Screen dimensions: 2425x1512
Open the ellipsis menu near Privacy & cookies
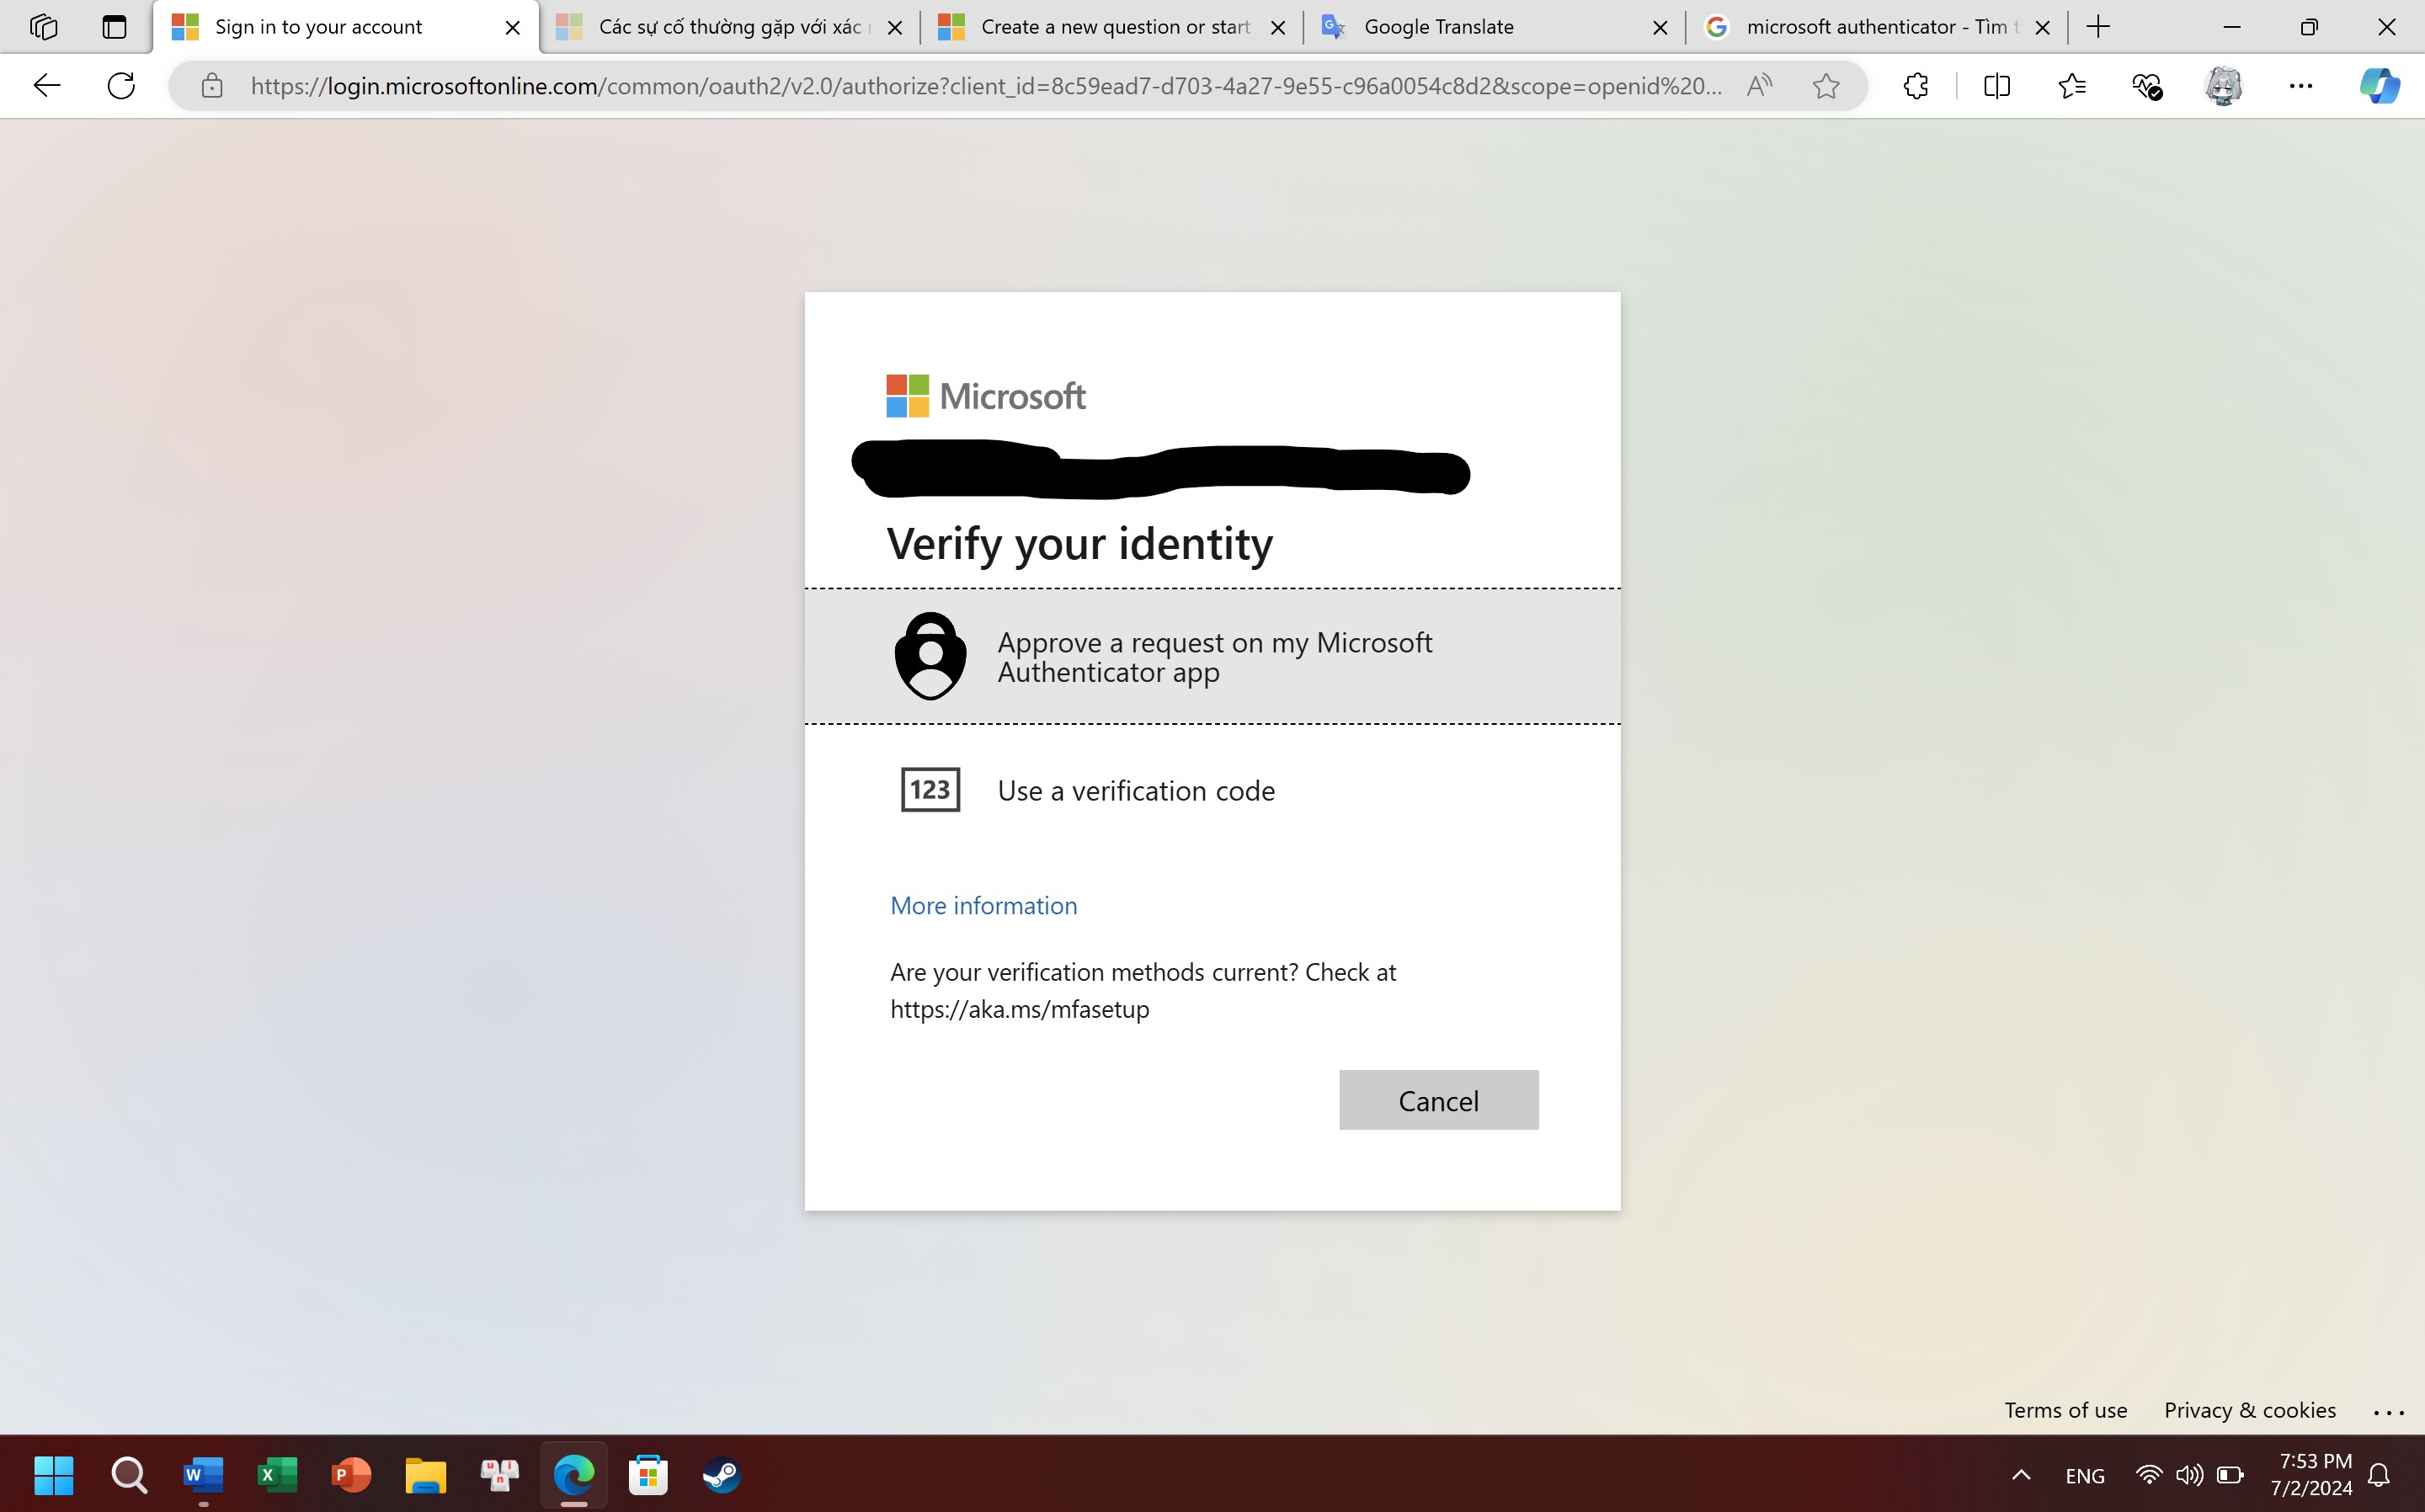[2388, 1411]
